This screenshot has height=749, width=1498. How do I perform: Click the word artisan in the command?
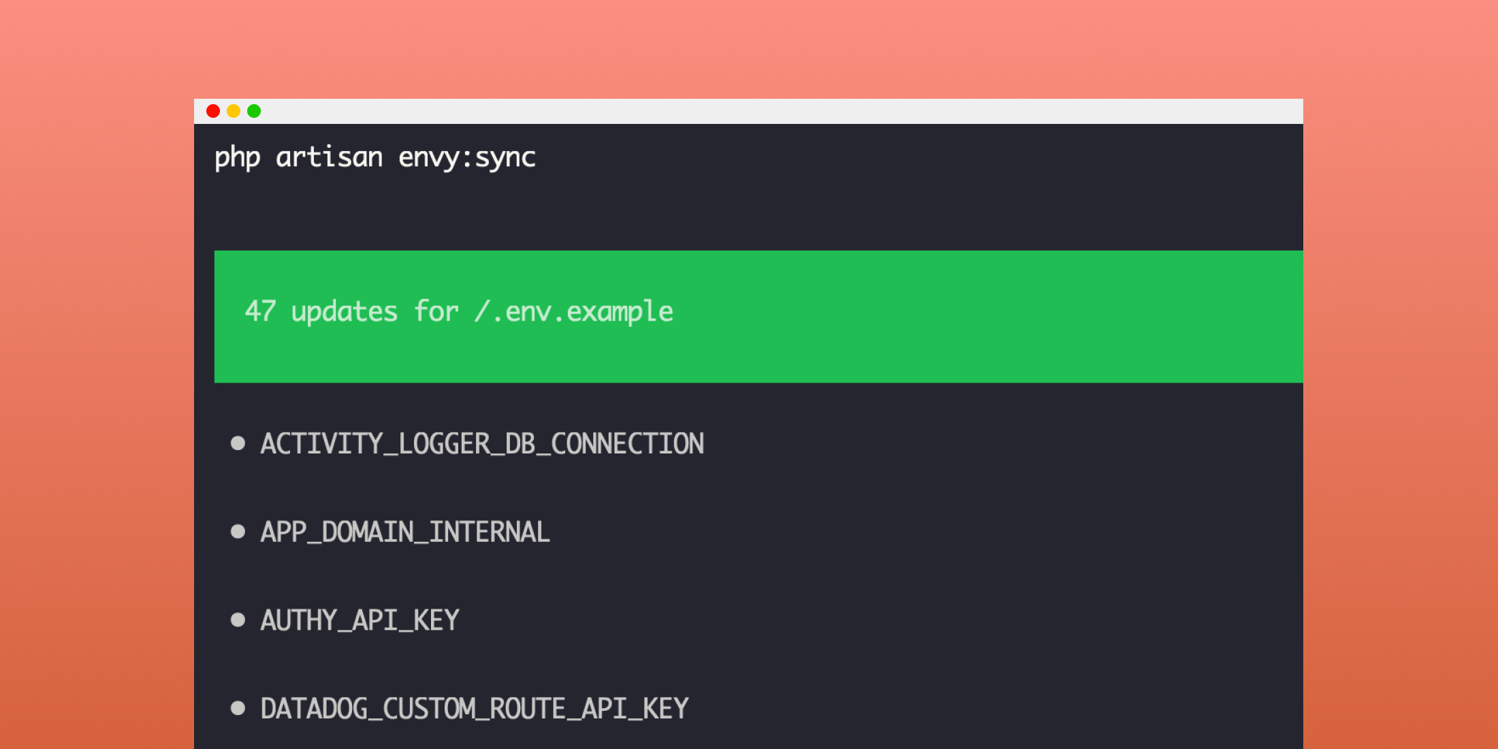(x=330, y=157)
